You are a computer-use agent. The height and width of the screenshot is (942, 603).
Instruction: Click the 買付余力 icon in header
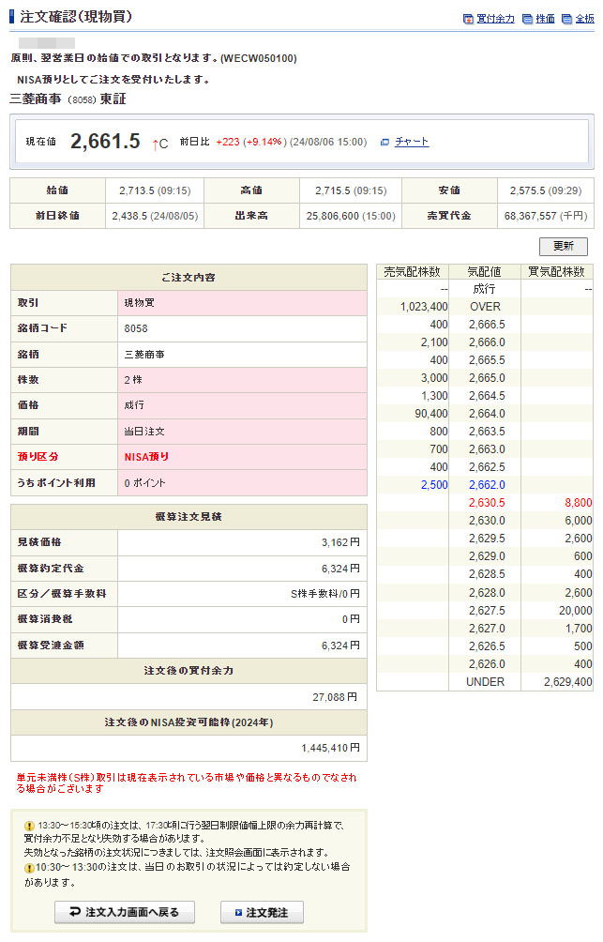(469, 19)
